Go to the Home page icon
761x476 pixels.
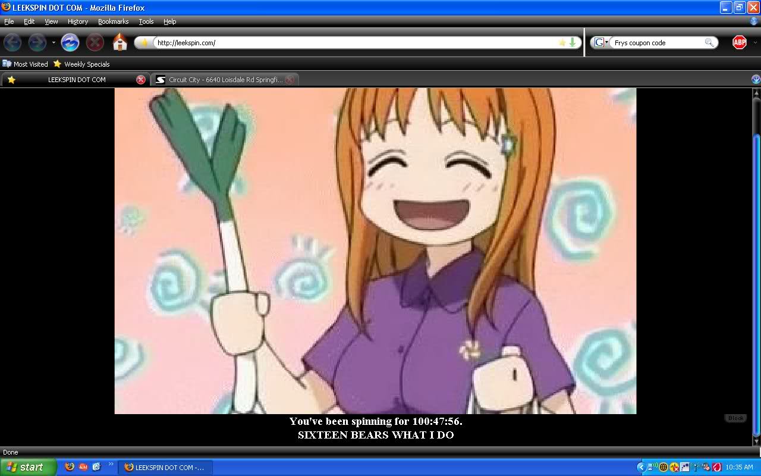coord(120,42)
